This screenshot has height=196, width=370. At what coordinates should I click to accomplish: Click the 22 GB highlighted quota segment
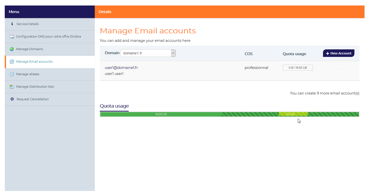[x=293, y=114]
